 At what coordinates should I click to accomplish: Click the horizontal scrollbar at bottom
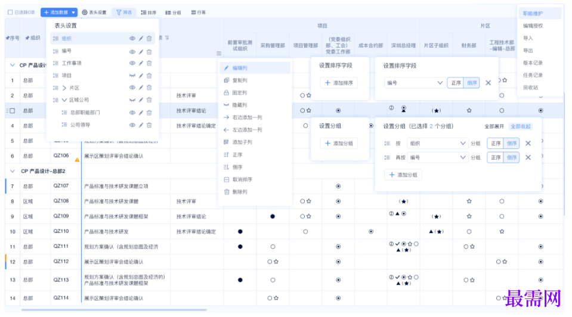click(114, 310)
